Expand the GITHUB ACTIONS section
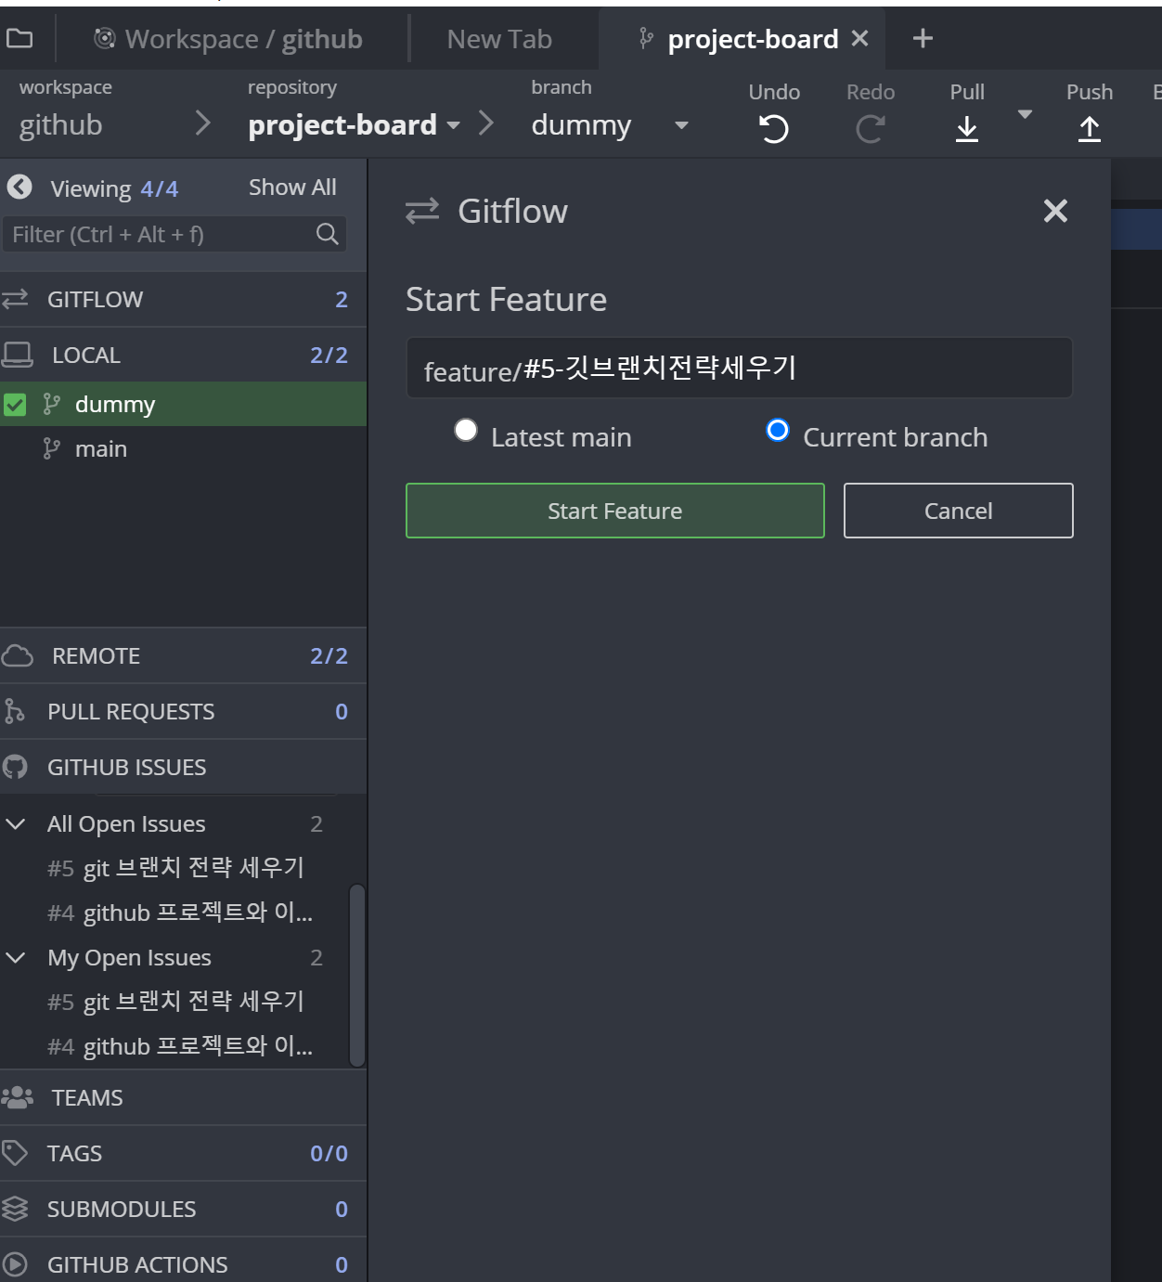This screenshot has height=1282, width=1162. [x=183, y=1263]
